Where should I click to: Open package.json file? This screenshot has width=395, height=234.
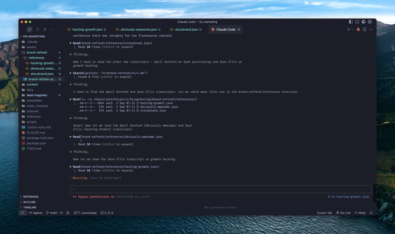pos(42,143)
